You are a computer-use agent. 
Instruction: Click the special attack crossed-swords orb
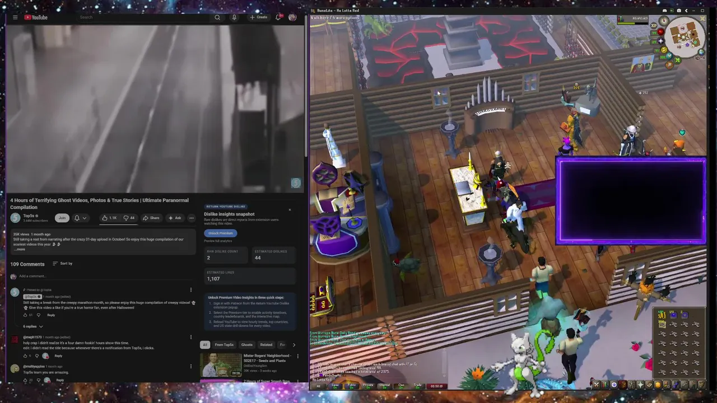click(669, 56)
